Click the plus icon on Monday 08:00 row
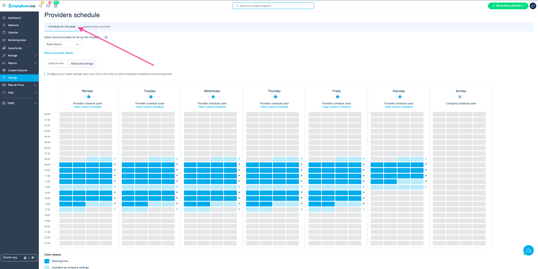The image size is (538, 269). [x=115, y=159]
